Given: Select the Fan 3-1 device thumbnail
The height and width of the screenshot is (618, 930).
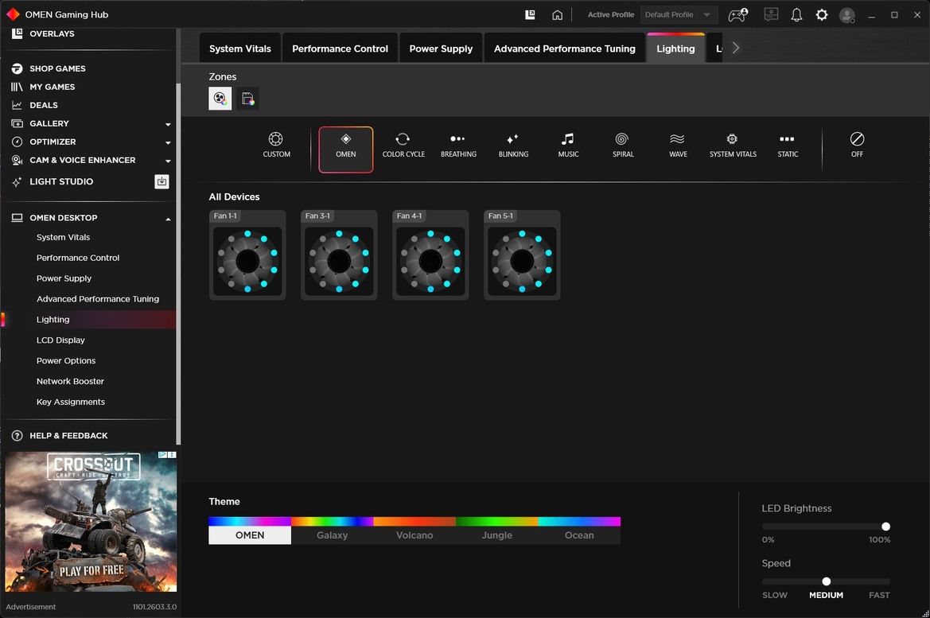Looking at the screenshot, I should pyautogui.click(x=339, y=255).
